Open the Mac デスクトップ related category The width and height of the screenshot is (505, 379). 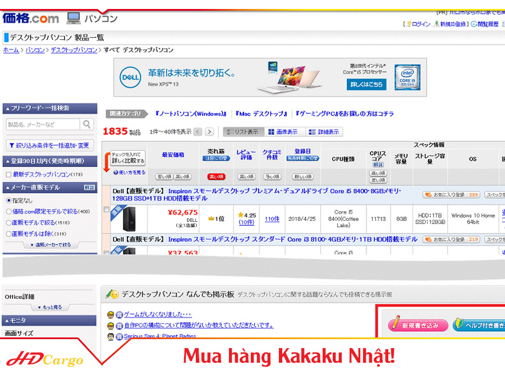point(261,114)
